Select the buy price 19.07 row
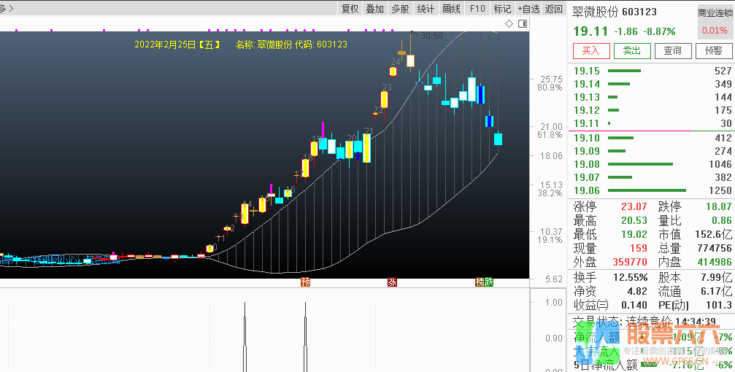Screen dimensions: 735x372 652,177
